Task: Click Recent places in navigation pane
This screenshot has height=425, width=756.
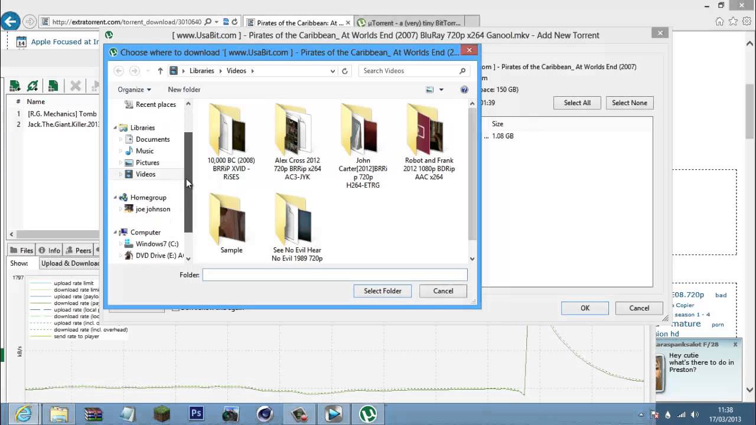Action: pyautogui.click(x=155, y=104)
